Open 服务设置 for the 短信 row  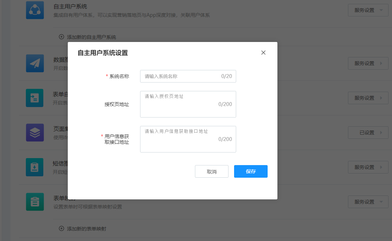click(x=368, y=167)
